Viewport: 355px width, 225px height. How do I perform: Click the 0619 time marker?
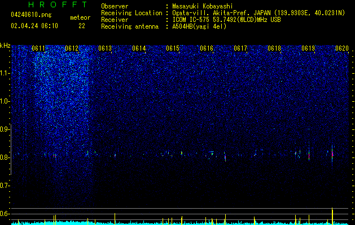(x=308, y=48)
